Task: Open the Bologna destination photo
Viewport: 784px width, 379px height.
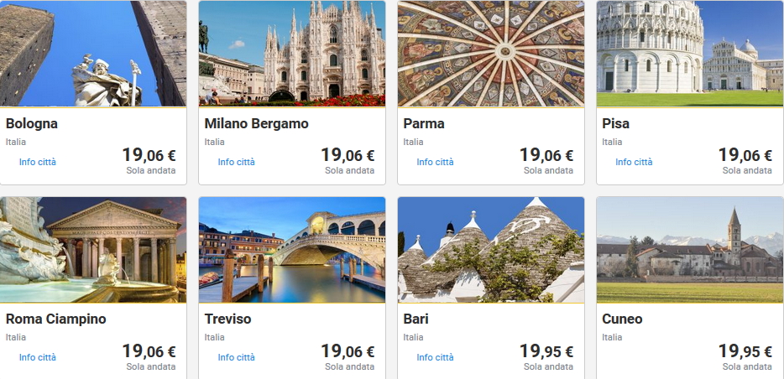Action: coord(93,54)
